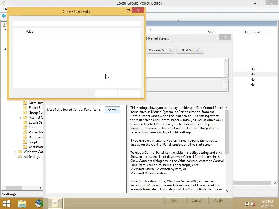Select the Scripts tree item text

34,142
